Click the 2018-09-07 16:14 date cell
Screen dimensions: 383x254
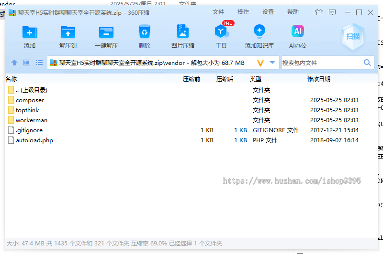[x=334, y=140]
